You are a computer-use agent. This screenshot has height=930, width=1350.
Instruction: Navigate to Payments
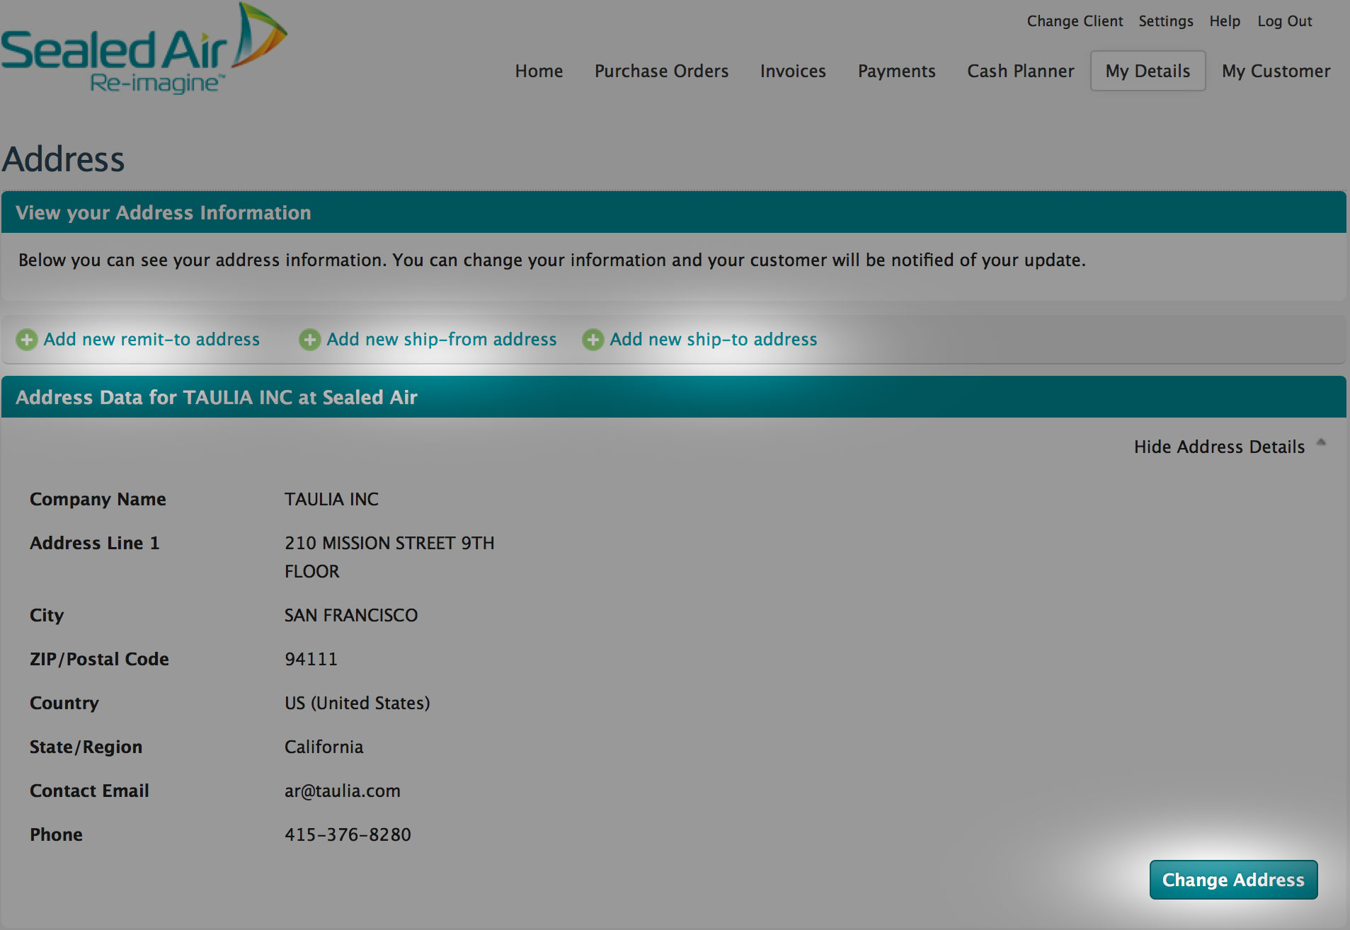896,71
